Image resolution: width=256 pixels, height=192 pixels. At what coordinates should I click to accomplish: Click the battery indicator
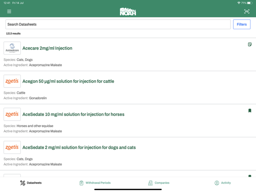[x=250, y=3]
